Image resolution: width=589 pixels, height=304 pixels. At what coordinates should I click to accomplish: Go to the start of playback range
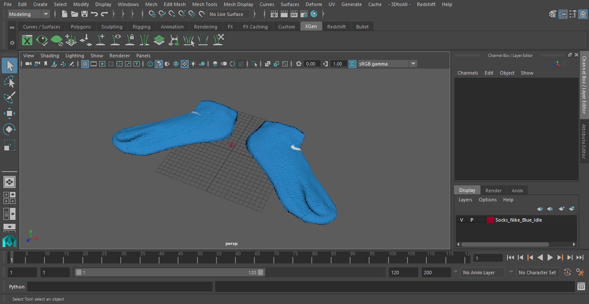(511, 257)
